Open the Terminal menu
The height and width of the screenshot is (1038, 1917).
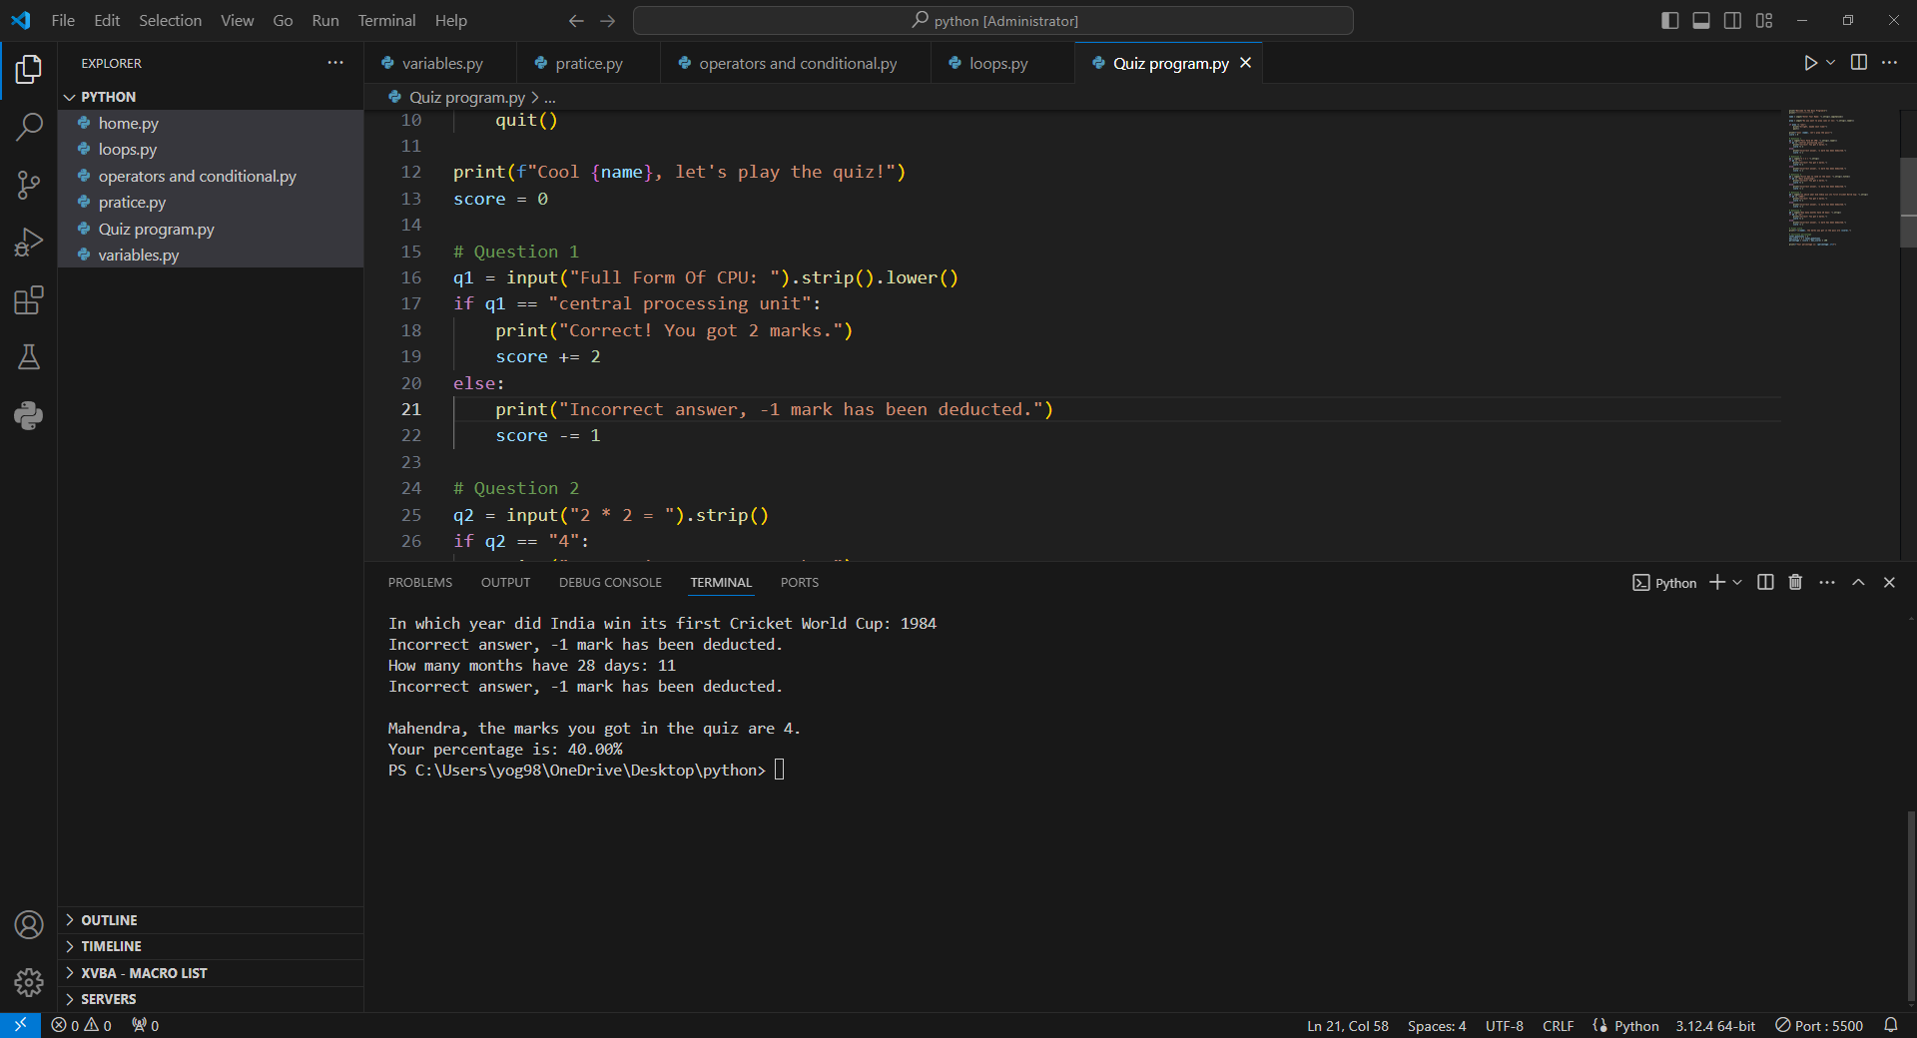pyautogui.click(x=386, y=21)
